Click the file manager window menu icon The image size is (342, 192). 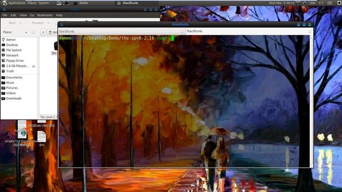point(4,10)
